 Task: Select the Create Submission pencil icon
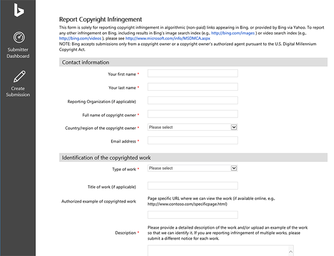point(19,76)
